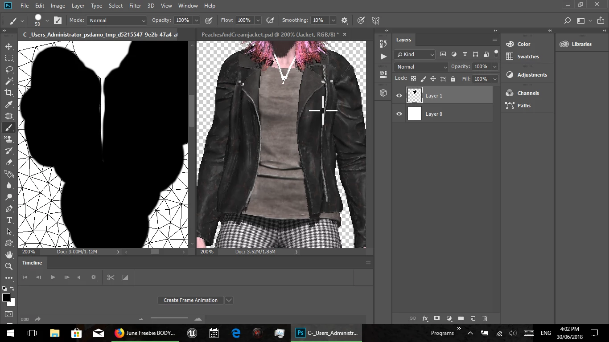Toggle Layer 0 visibility eye
This screenshot has height=342, width=609.
tap(399, 114)
